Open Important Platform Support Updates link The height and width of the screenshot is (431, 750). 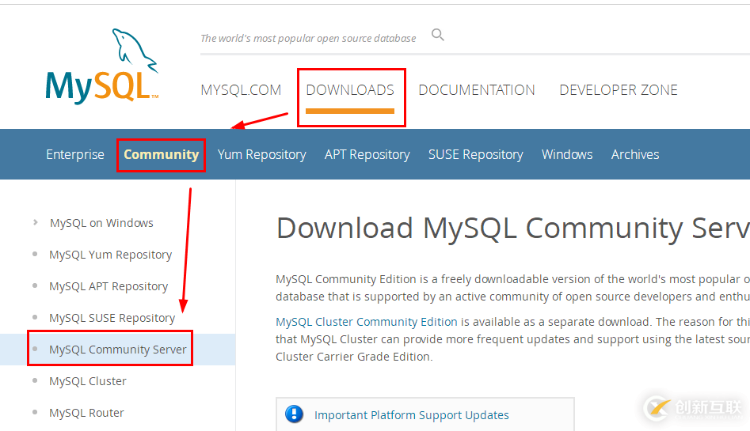pos(411,414)
